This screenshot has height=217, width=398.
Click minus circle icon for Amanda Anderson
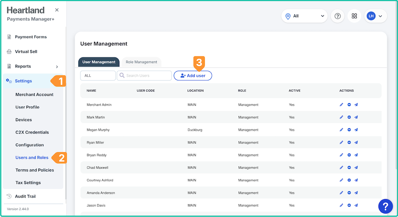[x=349, y=193]
